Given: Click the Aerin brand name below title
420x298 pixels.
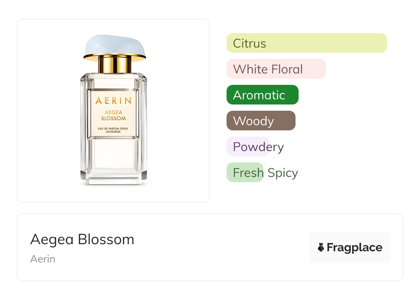Looking at the screenshot, I should (x=43, y=259).
